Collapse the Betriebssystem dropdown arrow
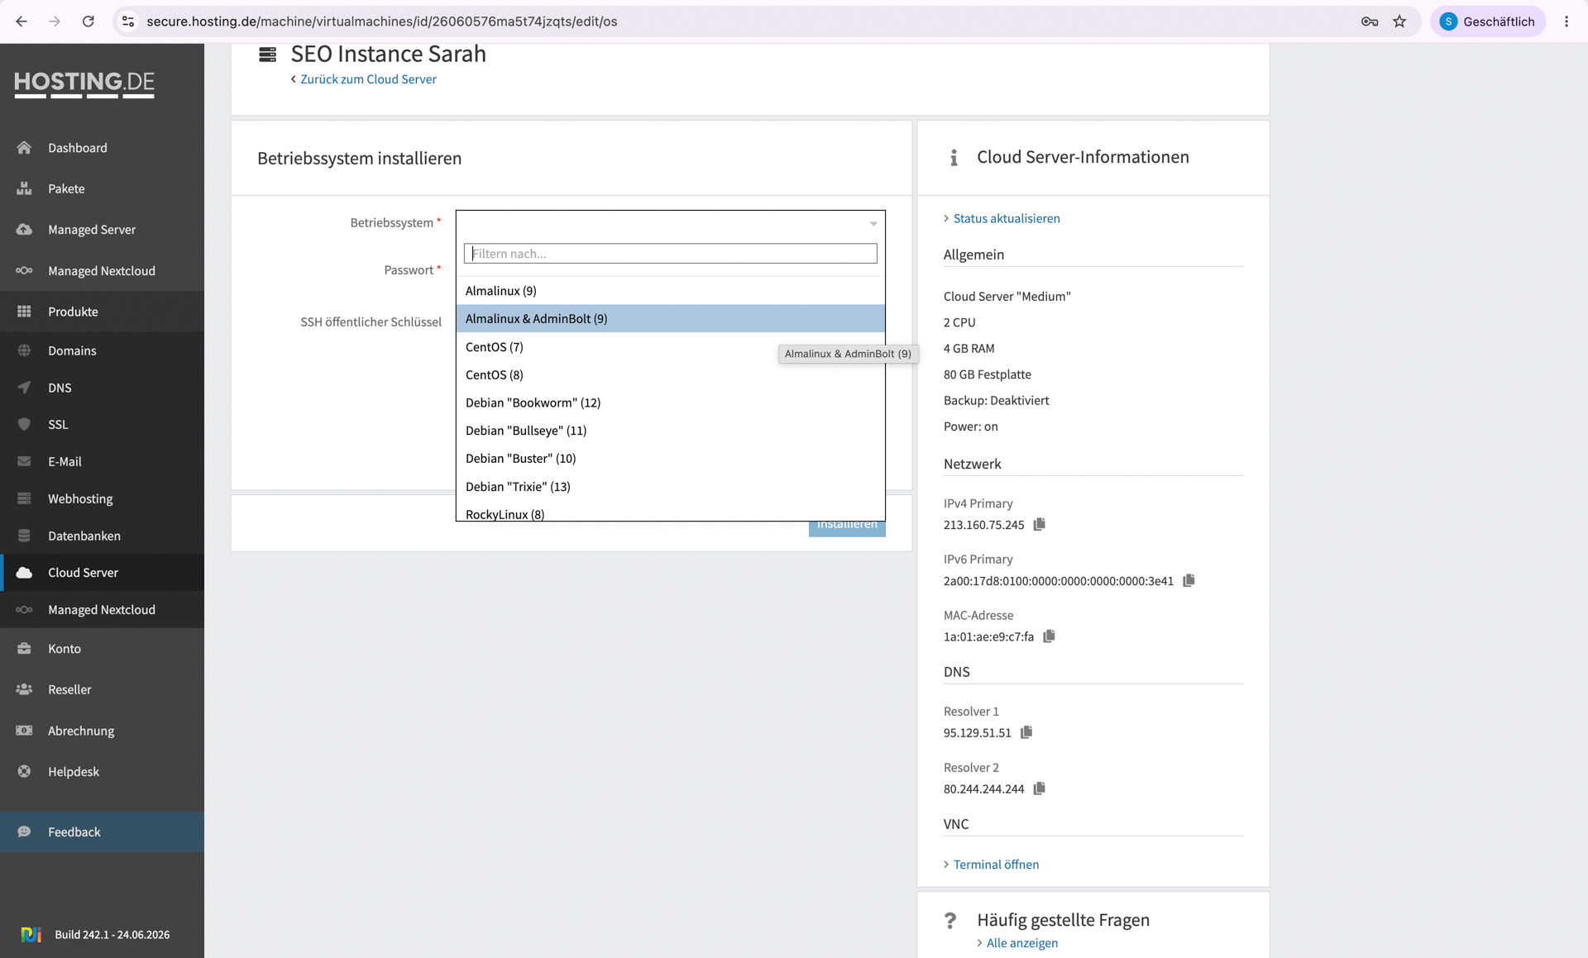 coord(873,223)
